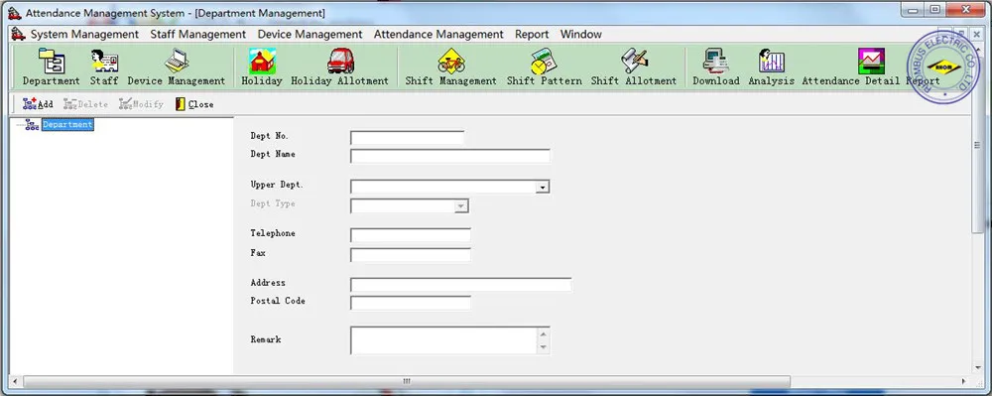This screenshot has width=992, height=396.
Task: Click the Department tree node icon
Action: pos(32,125)
